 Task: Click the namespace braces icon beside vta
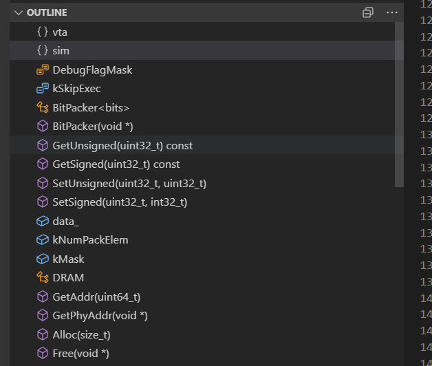pos(43,32)
